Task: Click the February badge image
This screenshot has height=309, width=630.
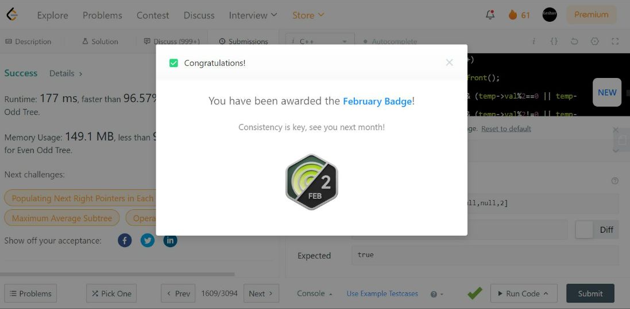Action: (x=311, y=182)
